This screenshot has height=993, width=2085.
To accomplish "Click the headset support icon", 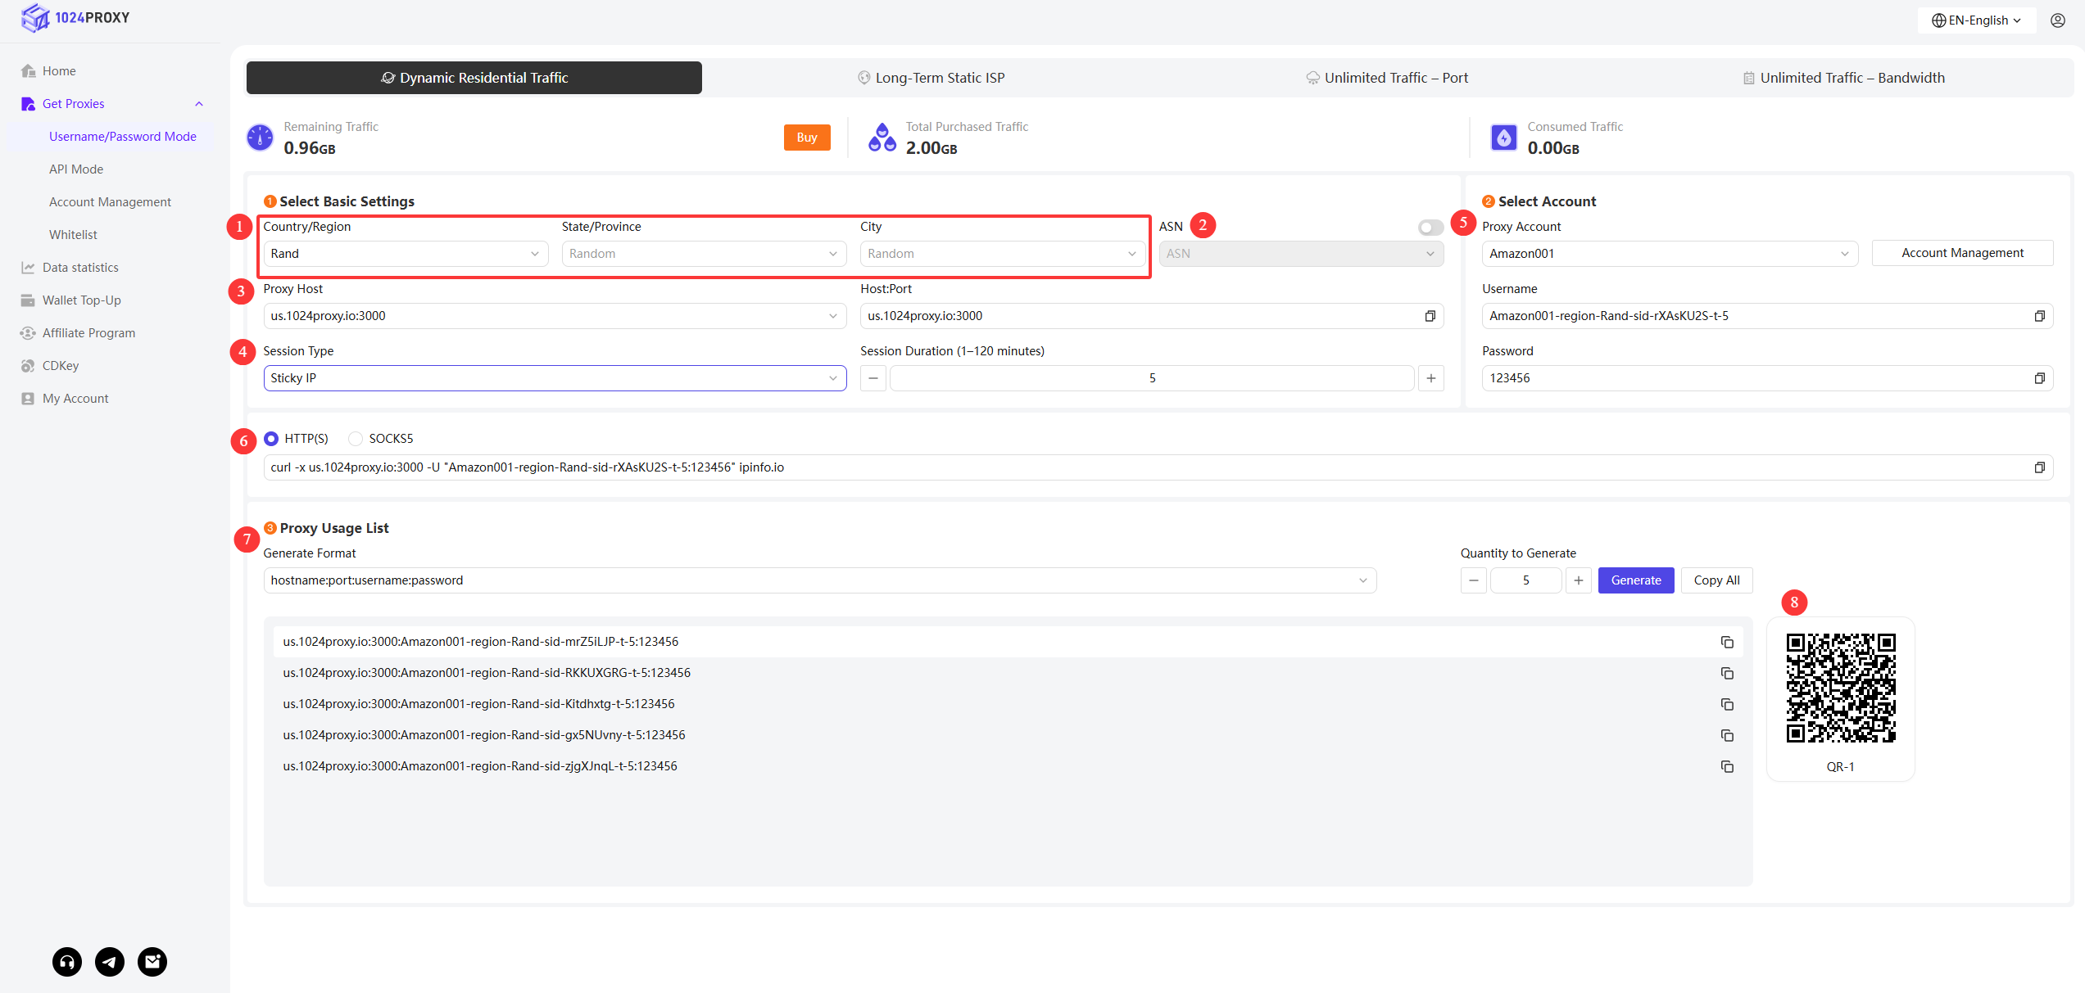I will point(67,961).
